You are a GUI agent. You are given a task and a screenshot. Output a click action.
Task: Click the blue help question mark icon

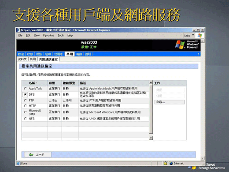[198, 54]
